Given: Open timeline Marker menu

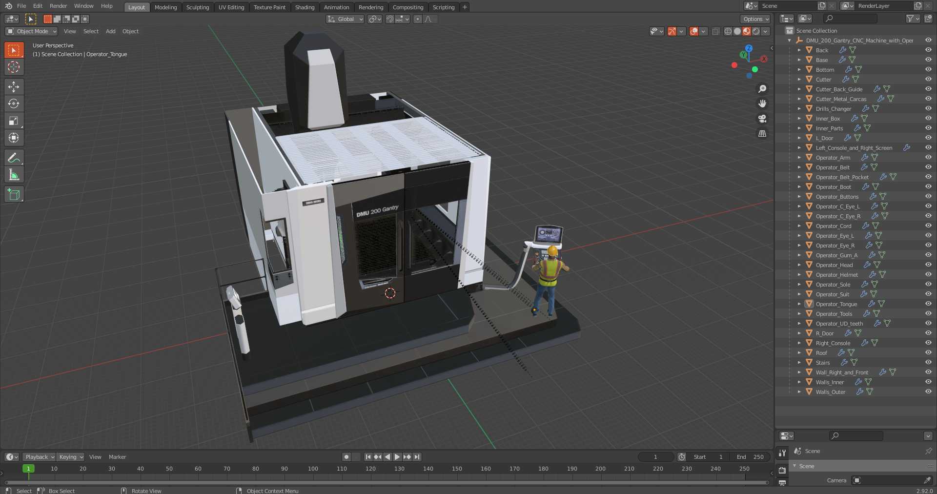Looking at the screenshot, I should pyautogui.click(x=117, y=457).
